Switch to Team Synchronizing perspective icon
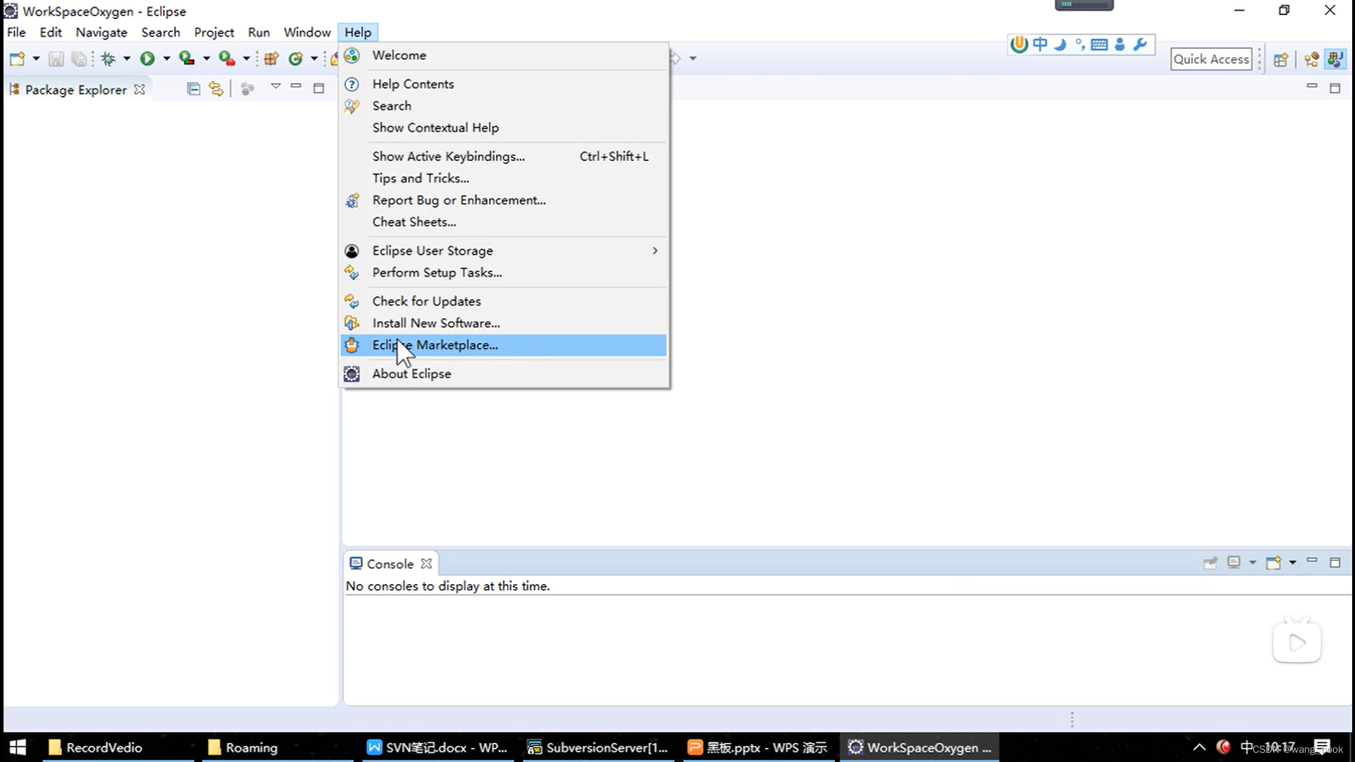 (1312, 59)
